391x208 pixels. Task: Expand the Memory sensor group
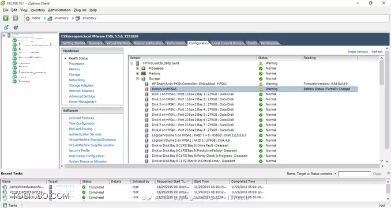point(137,74)
